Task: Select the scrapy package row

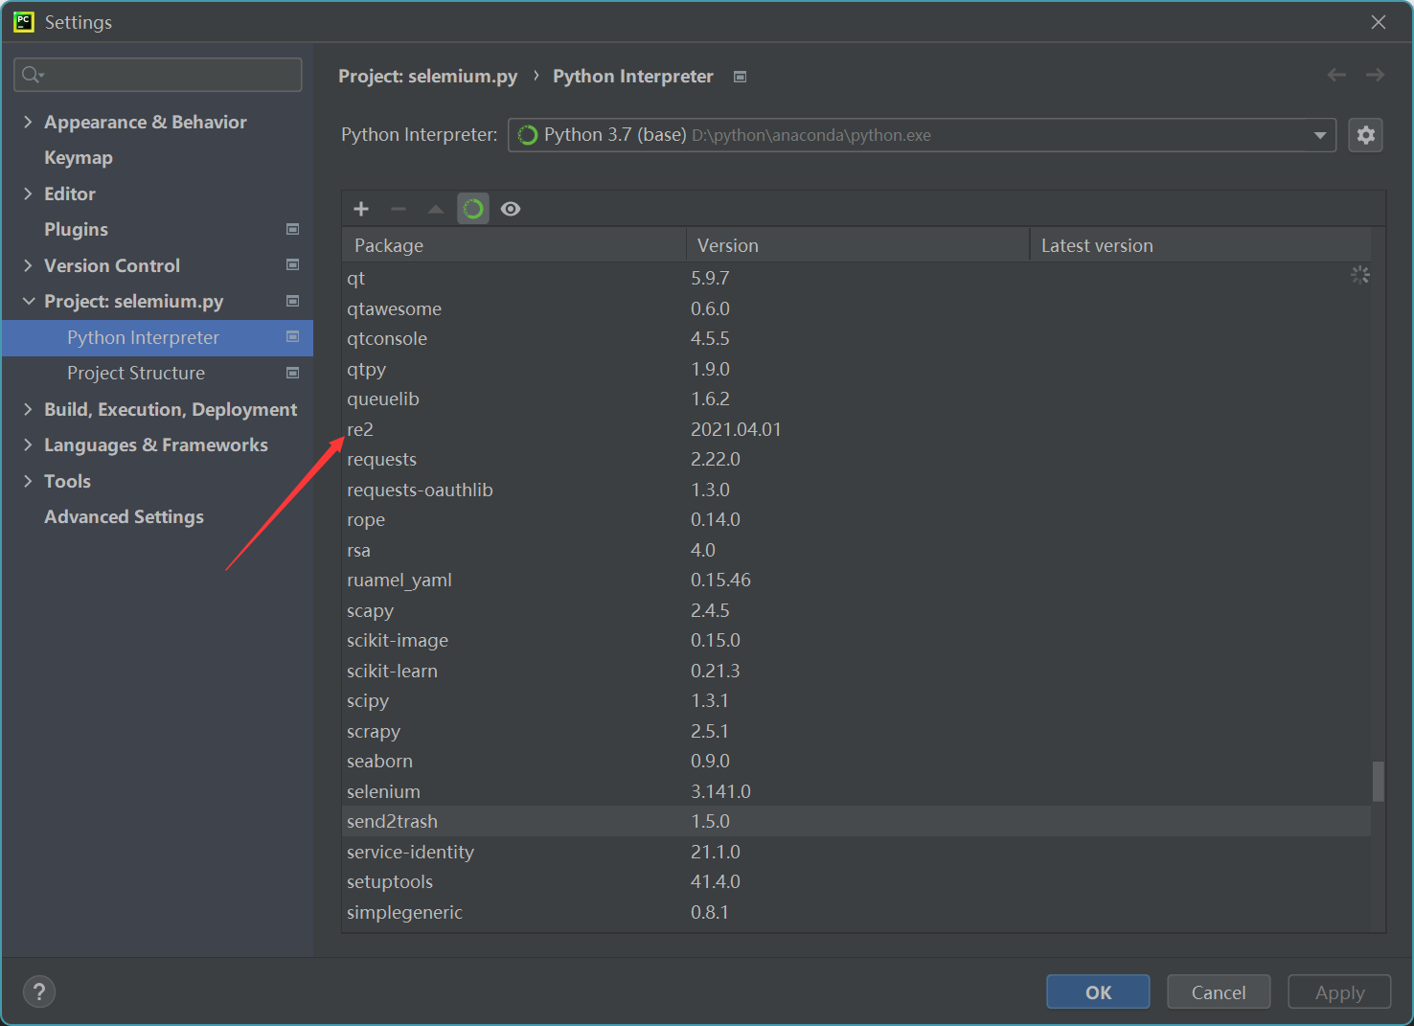Action: [x=856, y=731]
